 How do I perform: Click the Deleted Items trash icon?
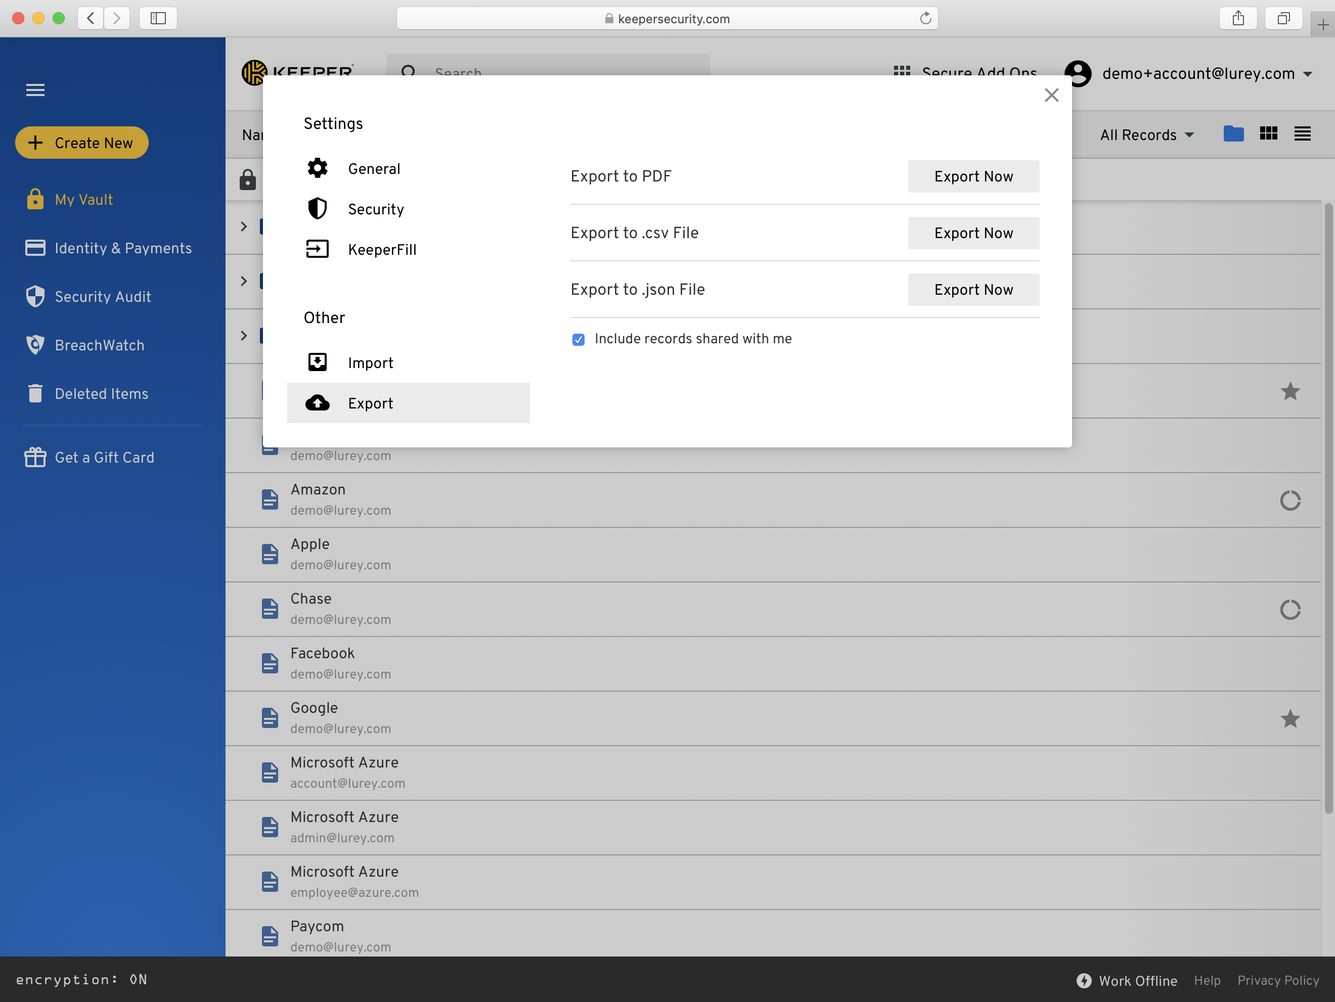pos(35,393)
